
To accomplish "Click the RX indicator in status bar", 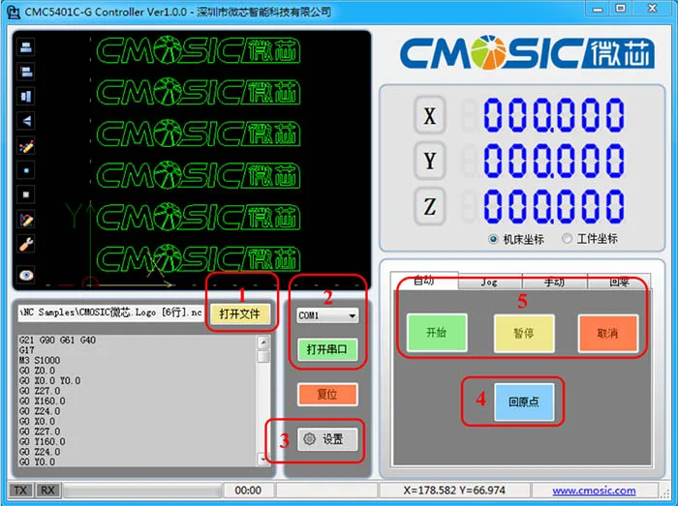I will click(x=47, y=491).
